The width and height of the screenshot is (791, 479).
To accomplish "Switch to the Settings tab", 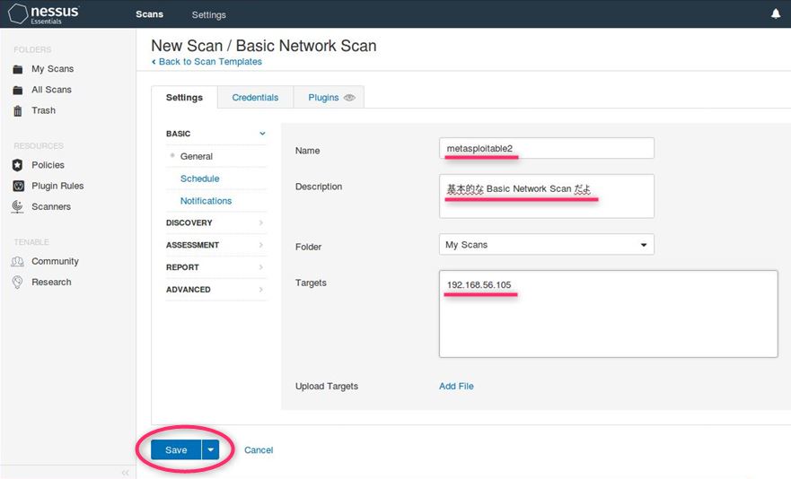I will coord(184,97).
